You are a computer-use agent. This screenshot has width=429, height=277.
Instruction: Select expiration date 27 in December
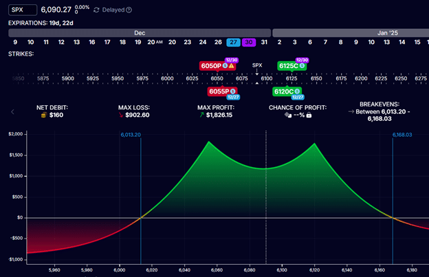[x=233, y=42]
